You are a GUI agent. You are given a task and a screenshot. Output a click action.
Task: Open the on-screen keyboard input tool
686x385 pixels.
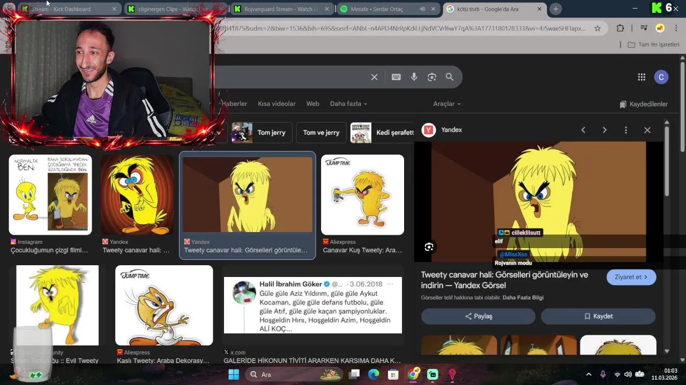[396, 77]
